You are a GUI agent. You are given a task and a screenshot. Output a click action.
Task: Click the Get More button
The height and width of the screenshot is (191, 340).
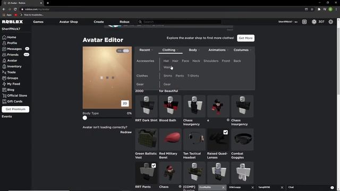pos(245,38)
